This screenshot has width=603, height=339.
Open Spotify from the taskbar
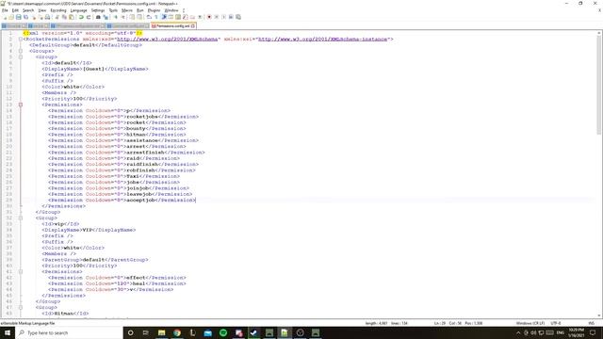223,332
